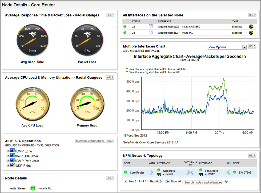
Task: Click the Next page arrow icon
Action: click(x=161, y=181)
